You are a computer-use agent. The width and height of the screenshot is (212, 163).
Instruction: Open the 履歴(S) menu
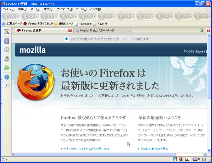click(x=48, y=9)
